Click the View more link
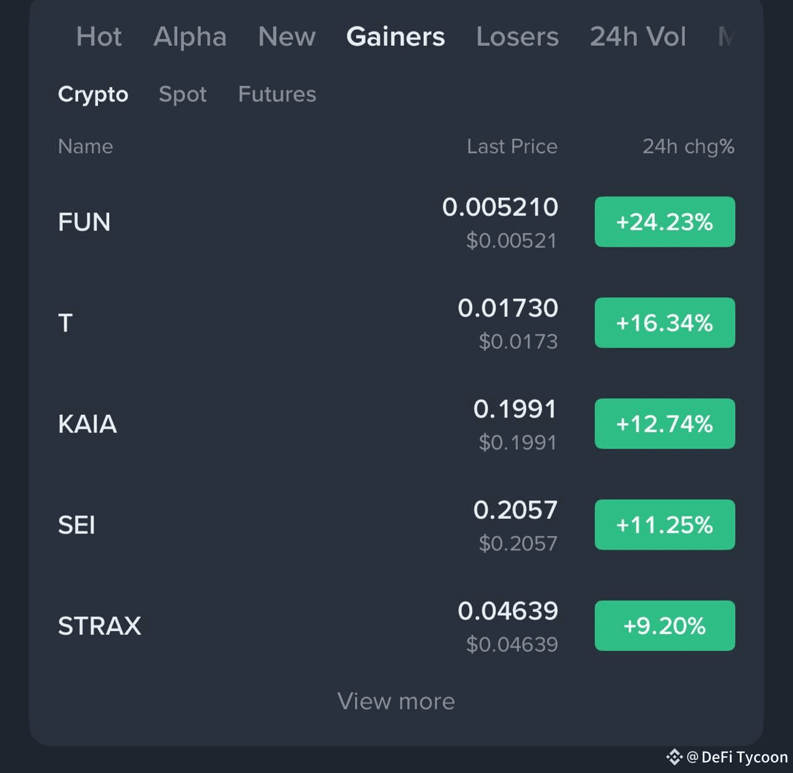 tap(396, 701)
